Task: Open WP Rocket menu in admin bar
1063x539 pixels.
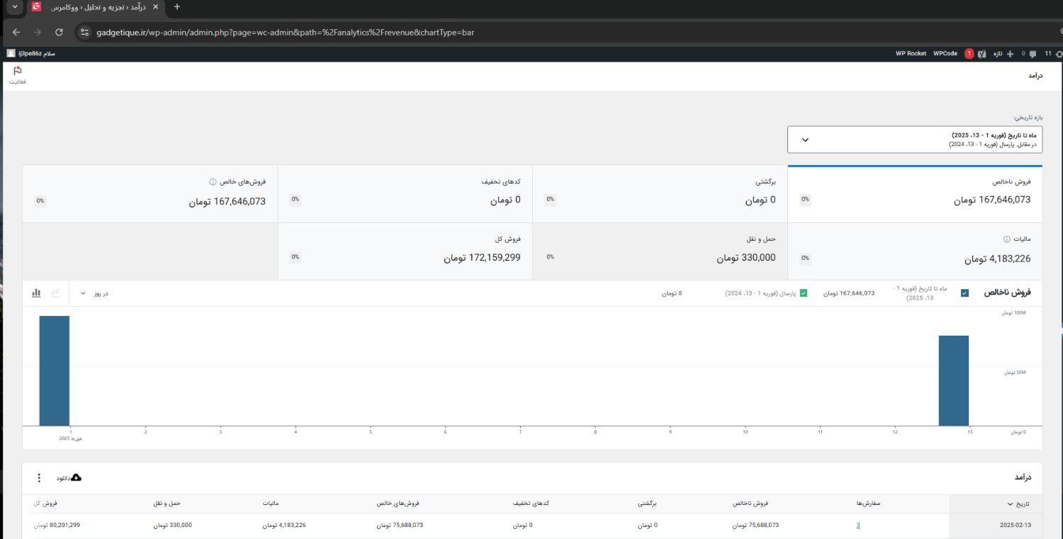Action: [x=911, y=54]
